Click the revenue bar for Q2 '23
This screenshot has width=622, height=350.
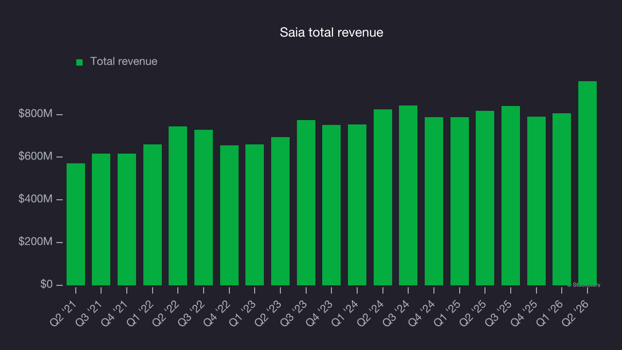pyautogui.click(x=280, y=211)
